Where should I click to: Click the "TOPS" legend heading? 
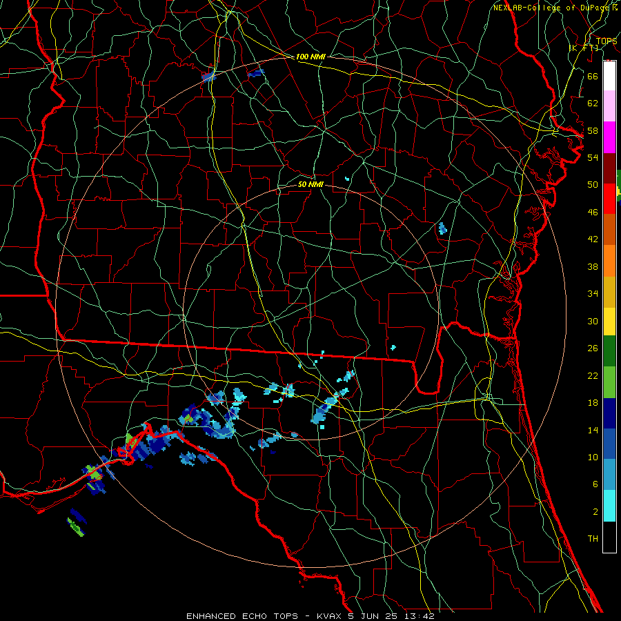coord(606,41)
